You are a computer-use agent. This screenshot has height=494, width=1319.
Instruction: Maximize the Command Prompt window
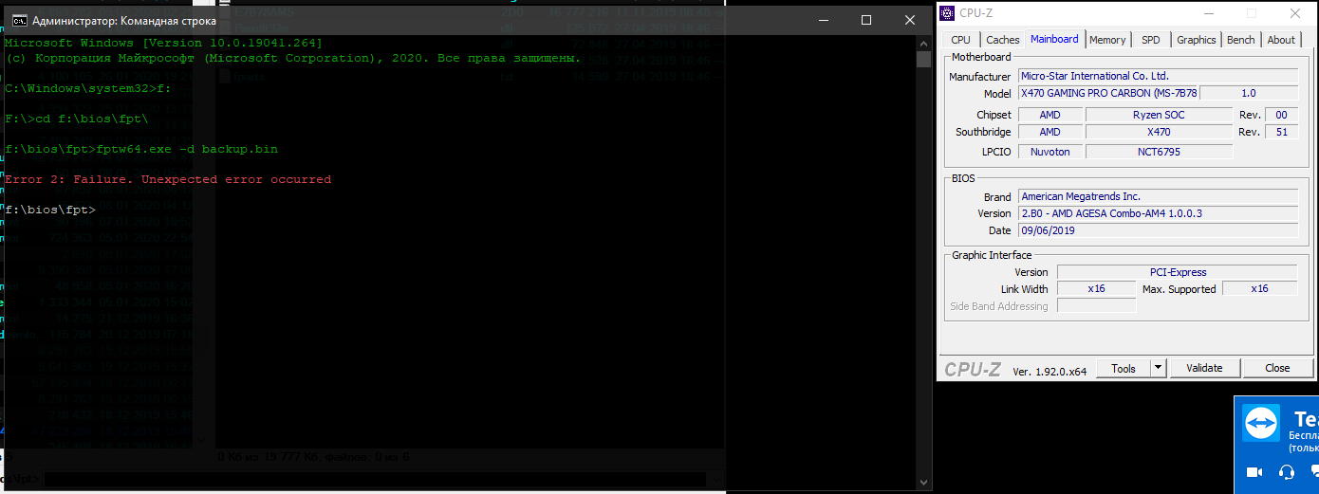(866, 20)
